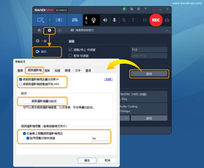Click the recording mode grid icon
Image resolution: width=204 pixels, height=168 pixels.
pyautogui.click(x=72, y=30)
